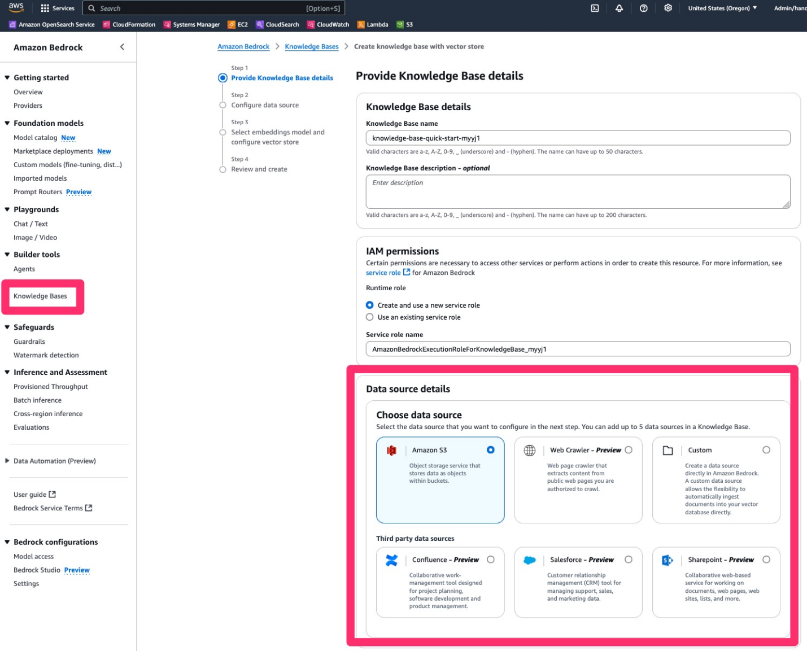Click the AWS logo home icon
The image size is (807, 651).
tap(16, 8)
